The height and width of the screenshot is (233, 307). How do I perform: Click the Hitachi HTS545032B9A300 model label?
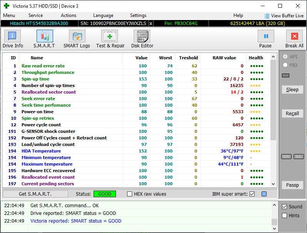click(x=39, y=23)
